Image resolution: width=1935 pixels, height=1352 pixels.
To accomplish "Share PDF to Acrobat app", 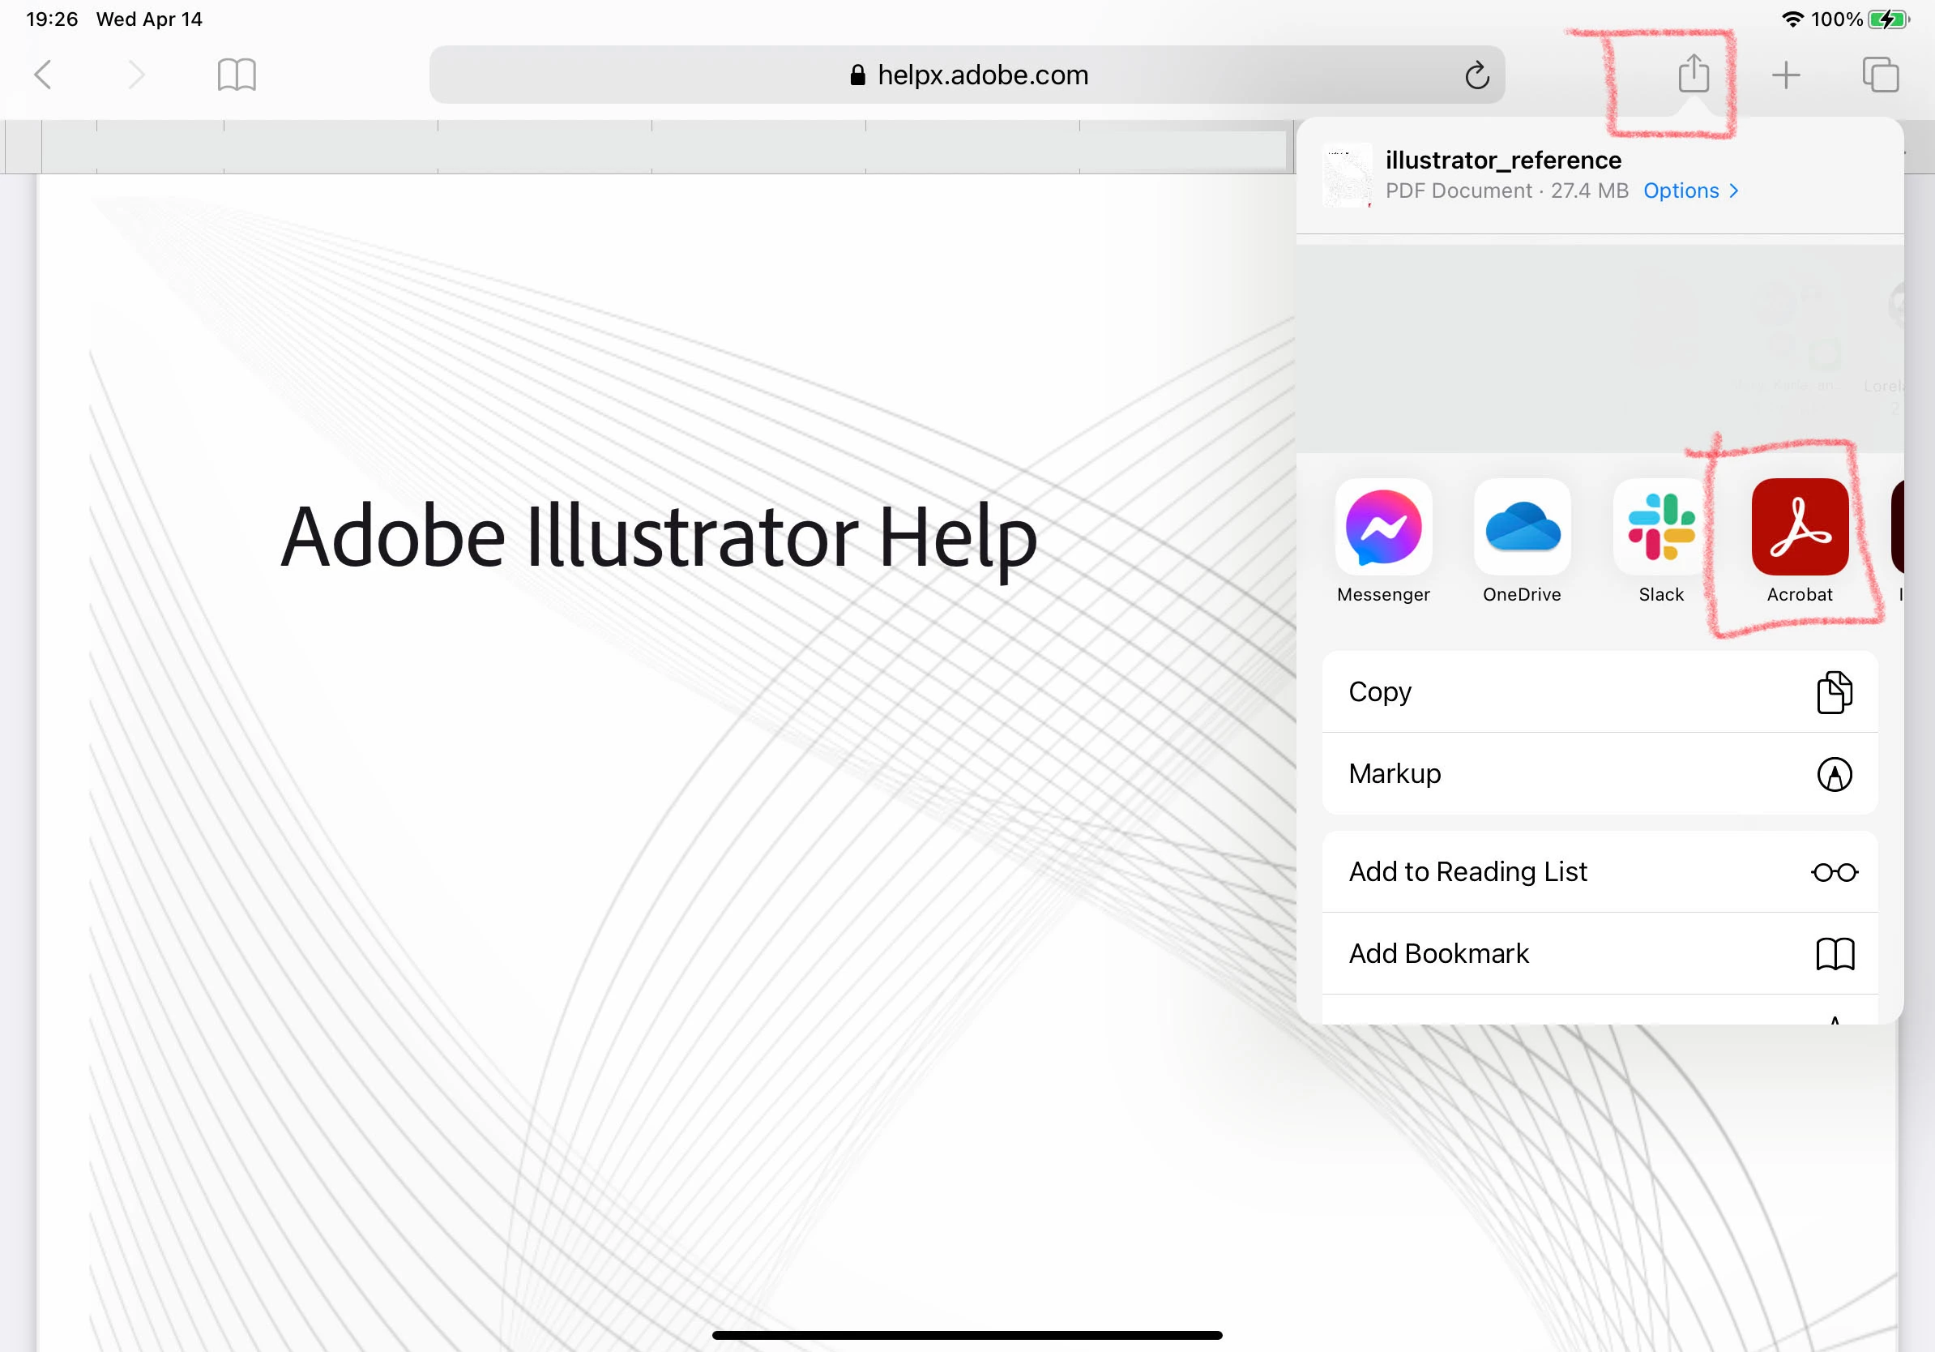I will point(1800,528).
